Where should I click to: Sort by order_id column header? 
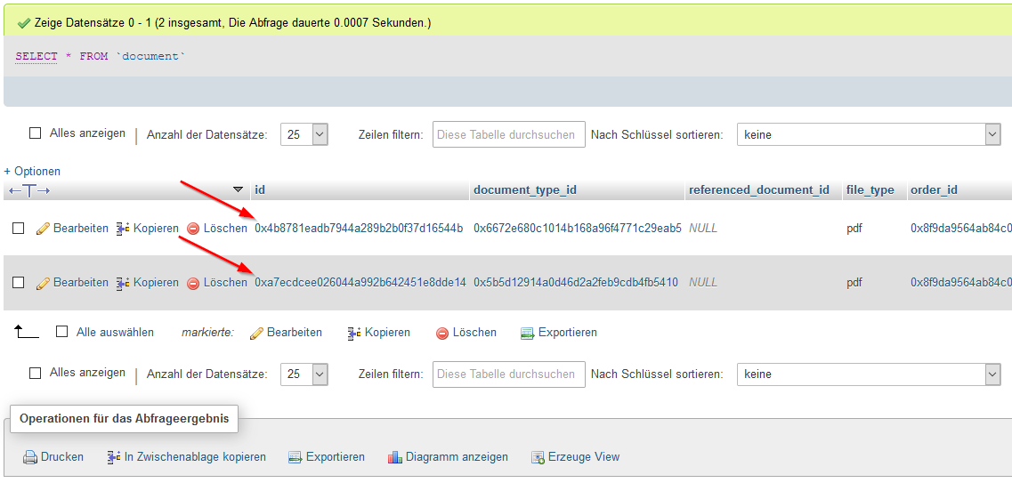[x=934, y=189]
